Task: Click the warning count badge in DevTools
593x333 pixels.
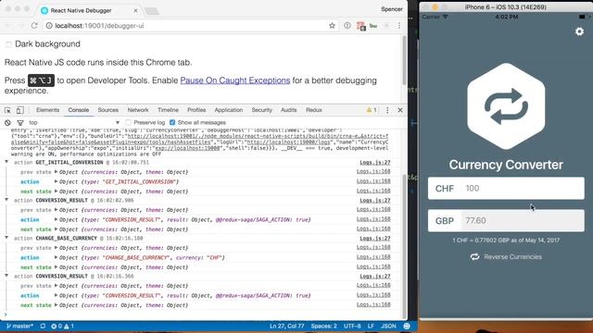Action: pos(371,110)
